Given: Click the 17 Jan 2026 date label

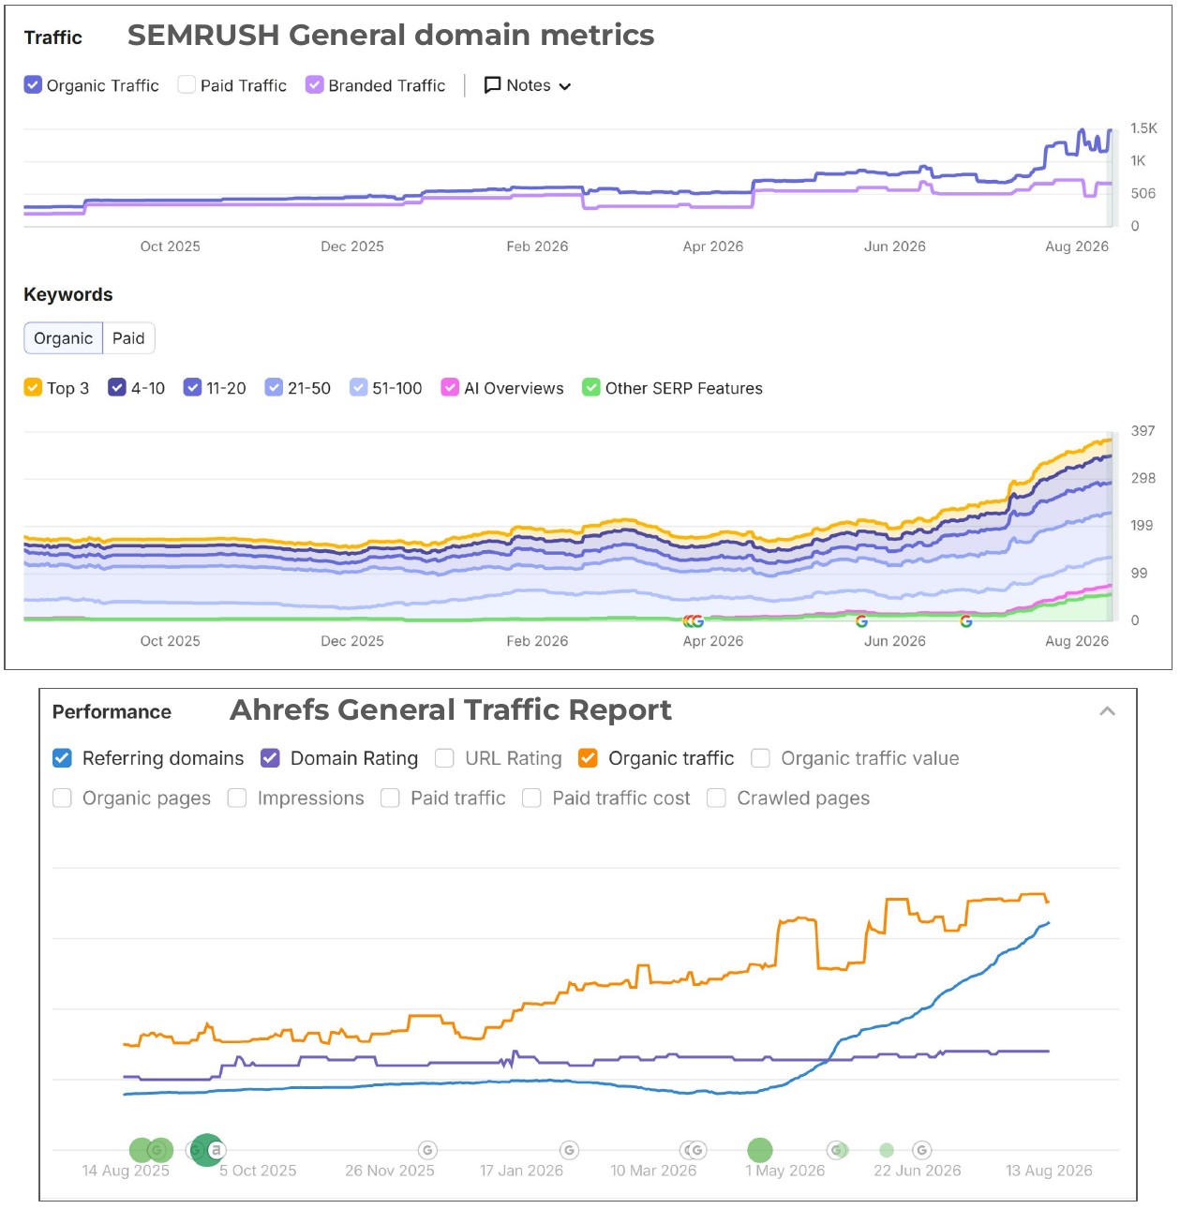Looking at the screenshot, I should click(521, 1171).
